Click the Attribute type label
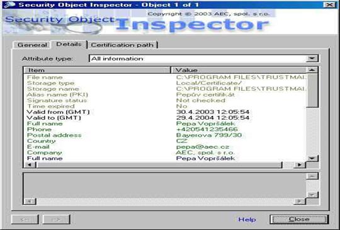This screenshot has width=340, height=230. tap(47, 59)
